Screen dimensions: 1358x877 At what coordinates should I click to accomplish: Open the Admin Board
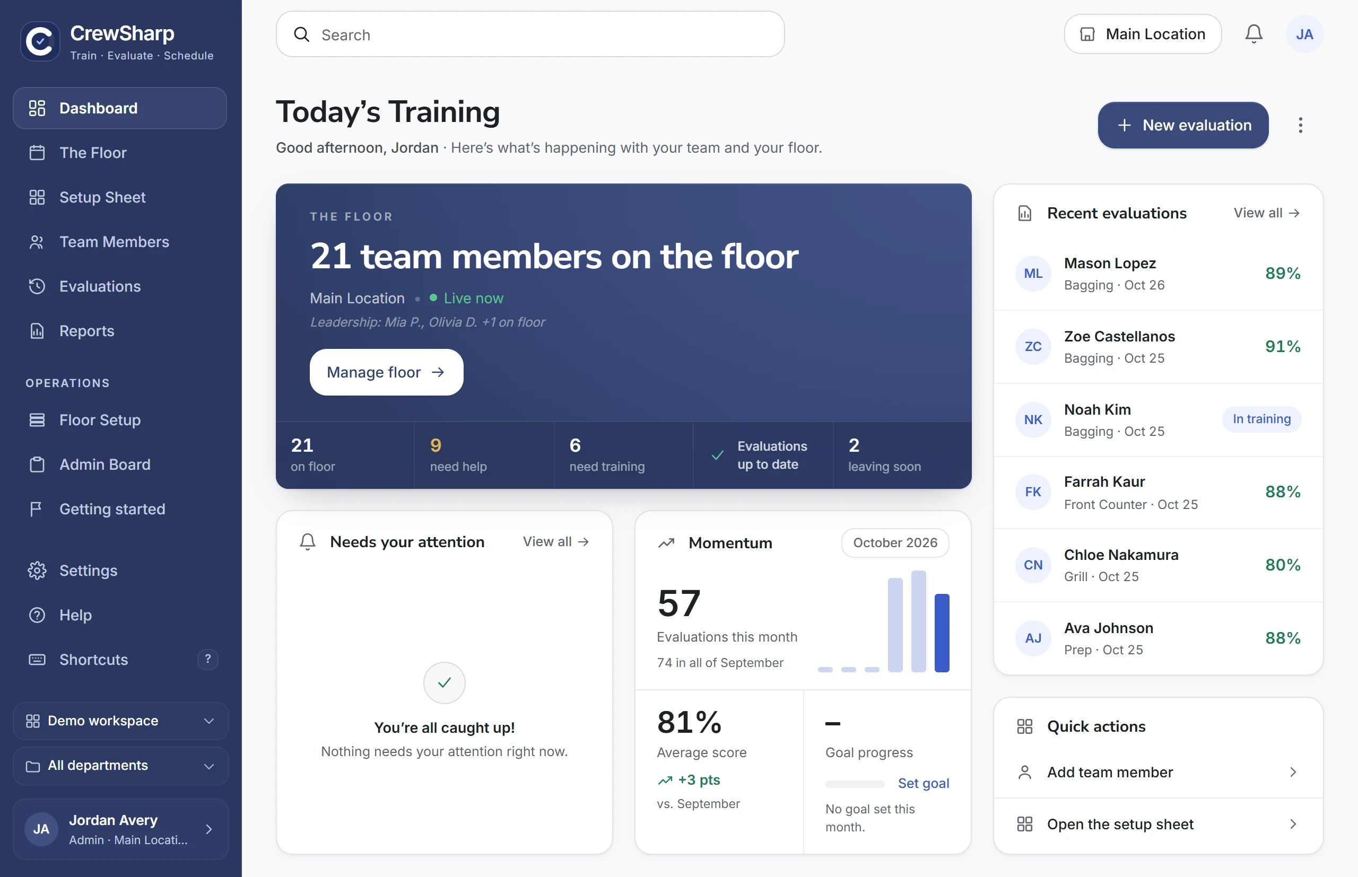tap(120, 464)
